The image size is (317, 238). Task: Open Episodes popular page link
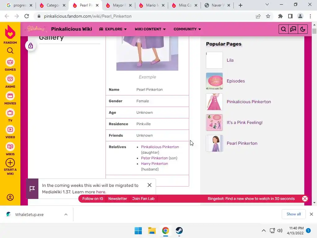(x=236, y=81)
